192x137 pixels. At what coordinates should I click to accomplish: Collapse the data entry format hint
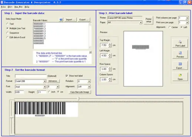(x=90, y=52)
